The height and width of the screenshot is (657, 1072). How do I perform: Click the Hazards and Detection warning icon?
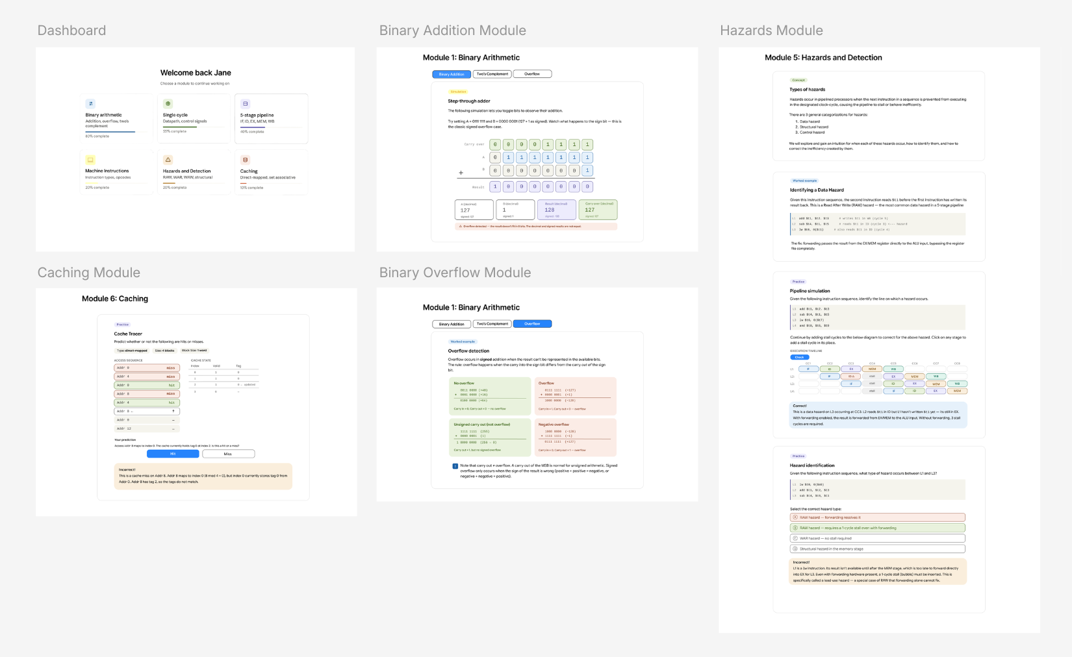coord(168,160)
